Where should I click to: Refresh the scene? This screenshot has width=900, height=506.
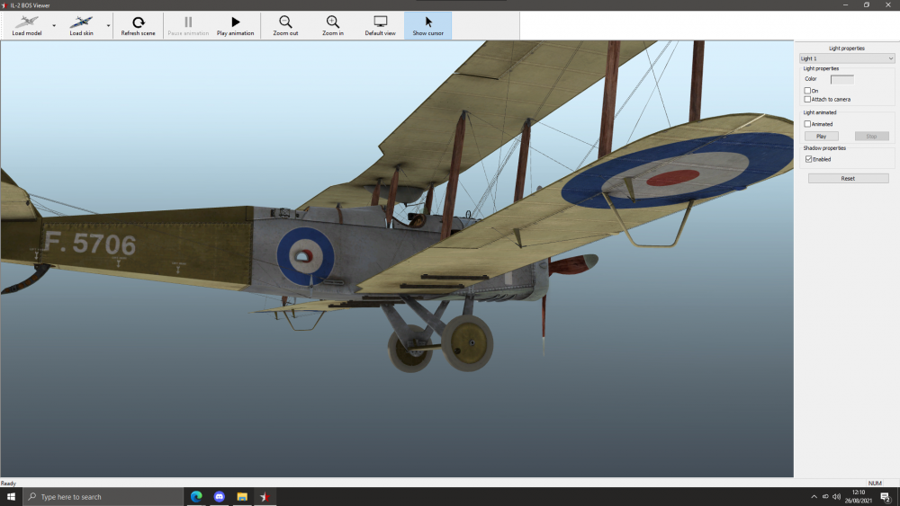tap(138, 25)
